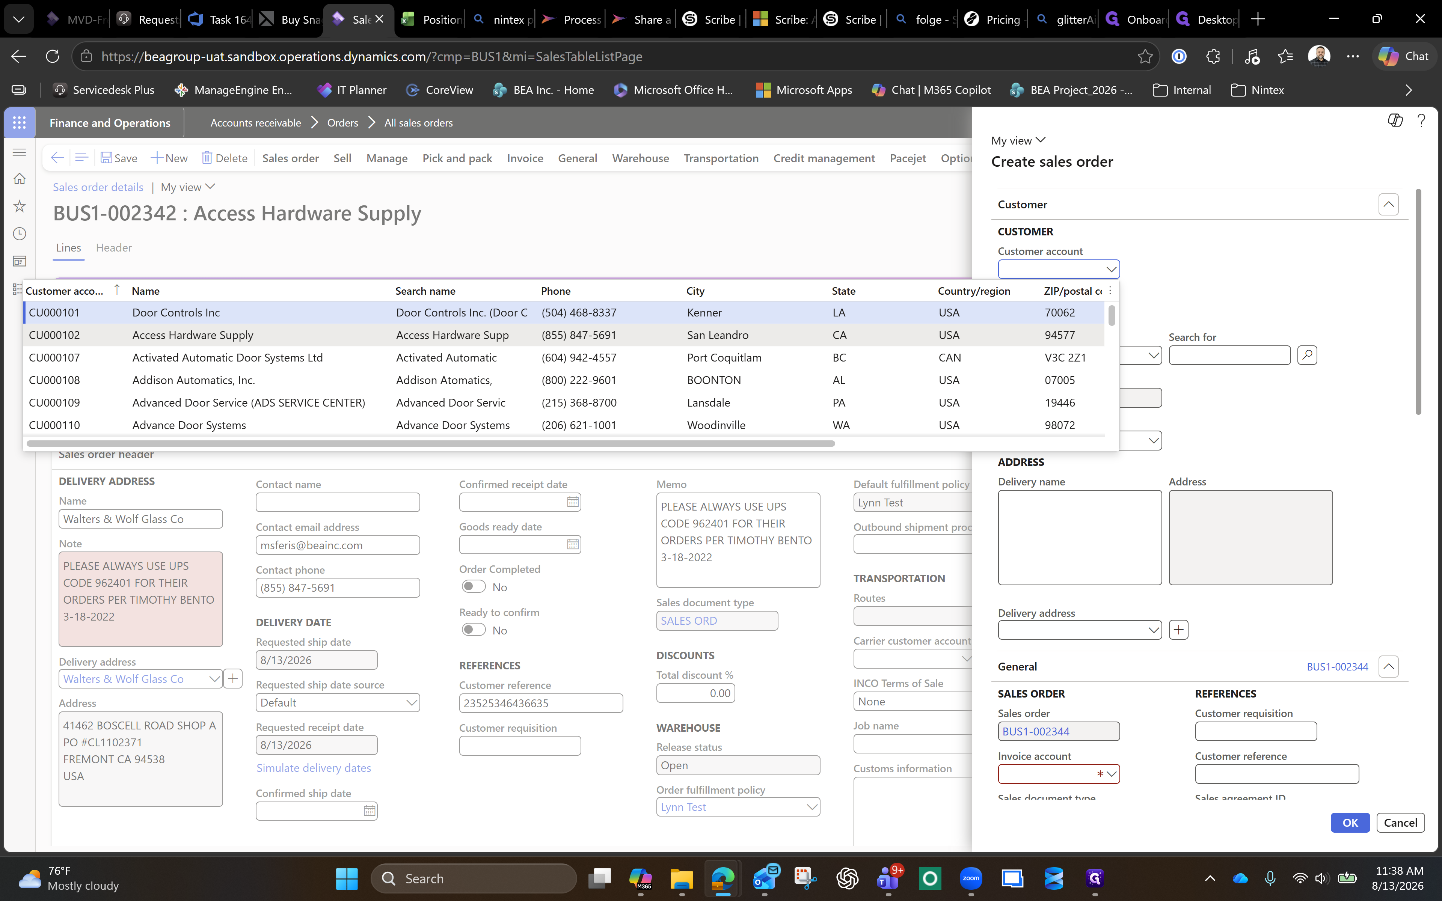
Task: Open the customer lookup grid options menu
Action: (1110, 291)
